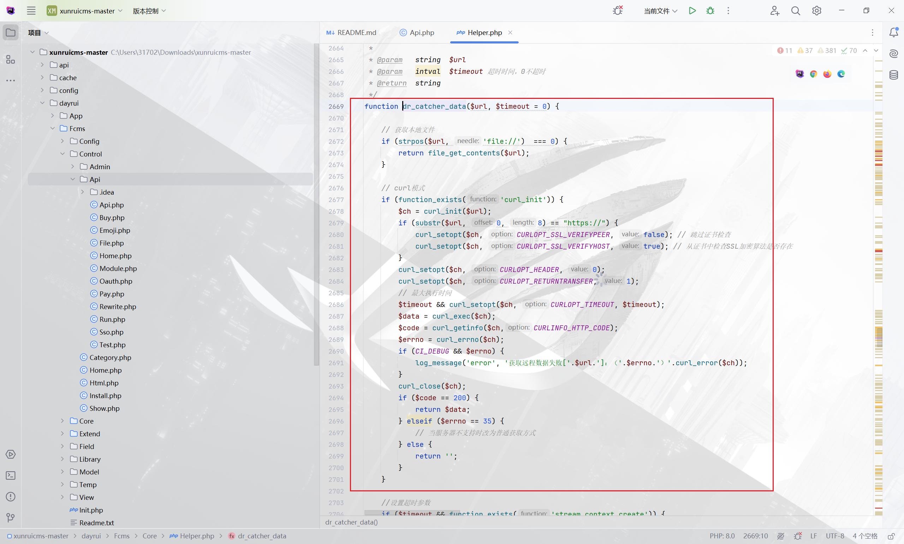Toggle the status bar PHP debug listener icon
Image resolution: width=904 pixels, height=544 pixels.
[x=798, y=536]
